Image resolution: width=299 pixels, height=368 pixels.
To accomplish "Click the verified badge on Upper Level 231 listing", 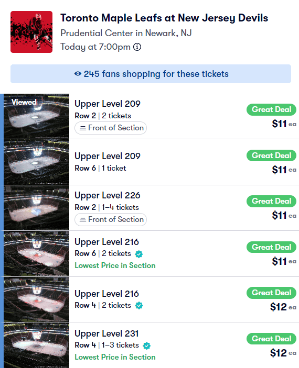I will (x=147, y=345).
